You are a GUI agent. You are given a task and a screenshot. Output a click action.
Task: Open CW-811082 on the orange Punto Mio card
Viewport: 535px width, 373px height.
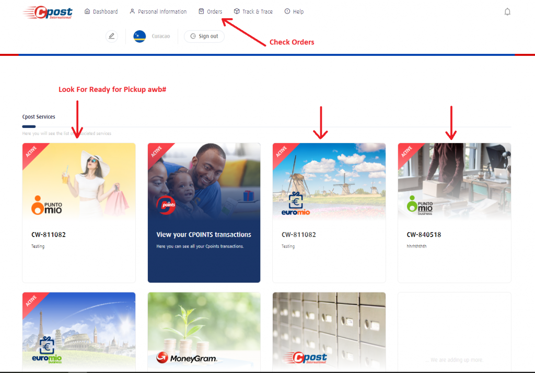click(x=49, y=235)
